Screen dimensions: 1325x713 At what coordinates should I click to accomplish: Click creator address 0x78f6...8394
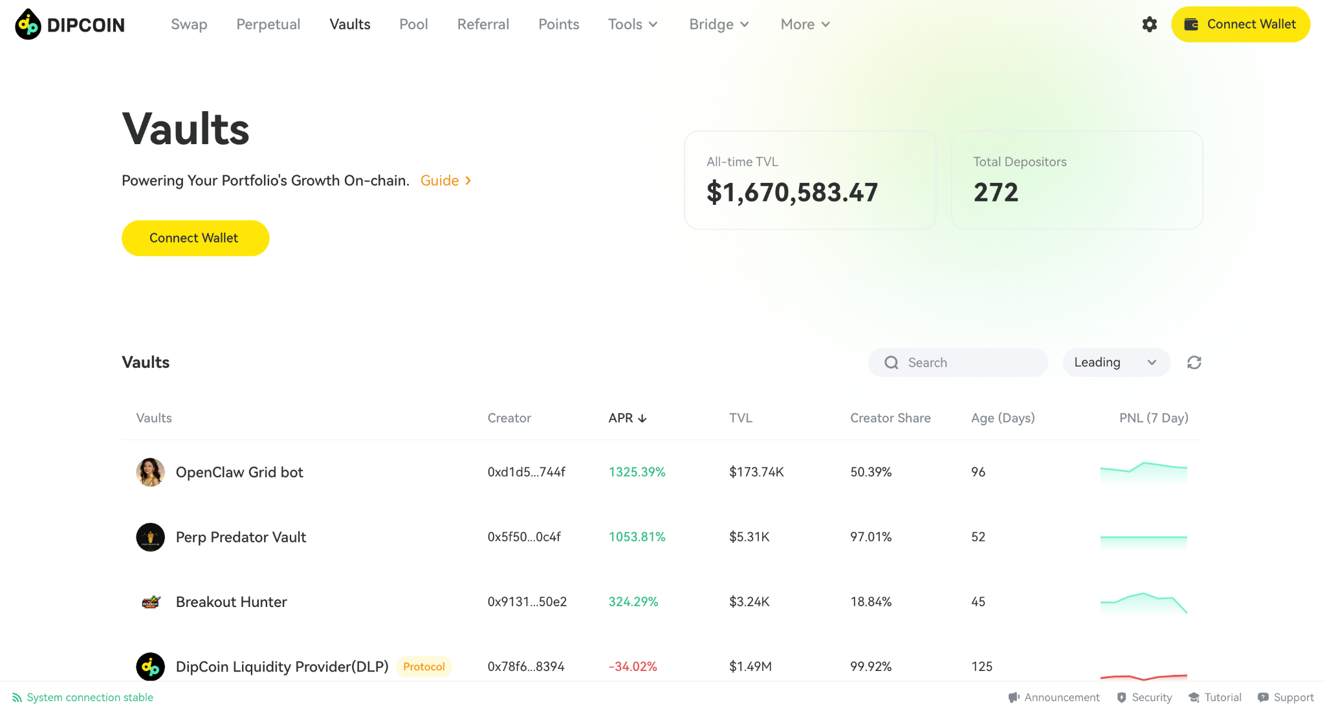526,666
